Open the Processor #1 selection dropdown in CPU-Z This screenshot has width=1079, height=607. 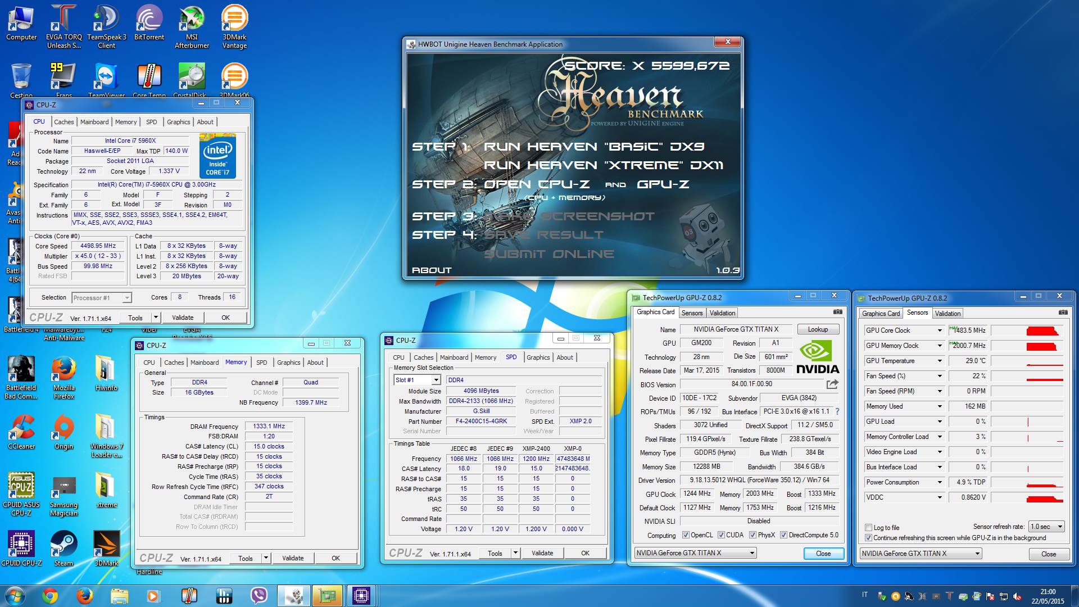point(101,298)
